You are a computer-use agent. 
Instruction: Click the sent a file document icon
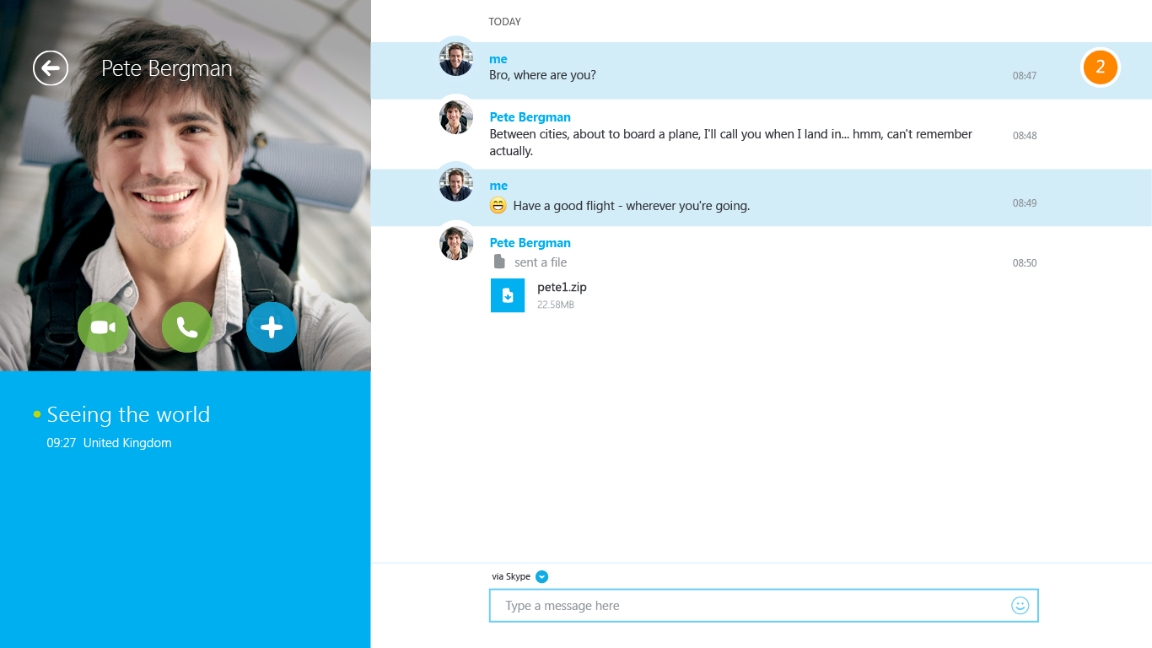click(x=499, y=262)
